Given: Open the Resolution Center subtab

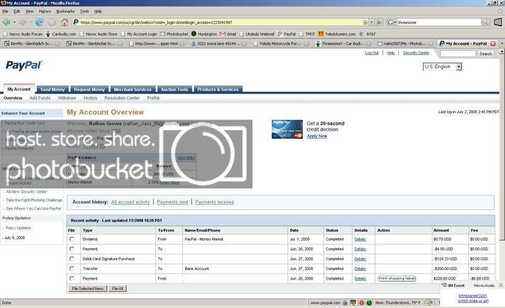Looking at the screenshot, I should coord(122,98).
